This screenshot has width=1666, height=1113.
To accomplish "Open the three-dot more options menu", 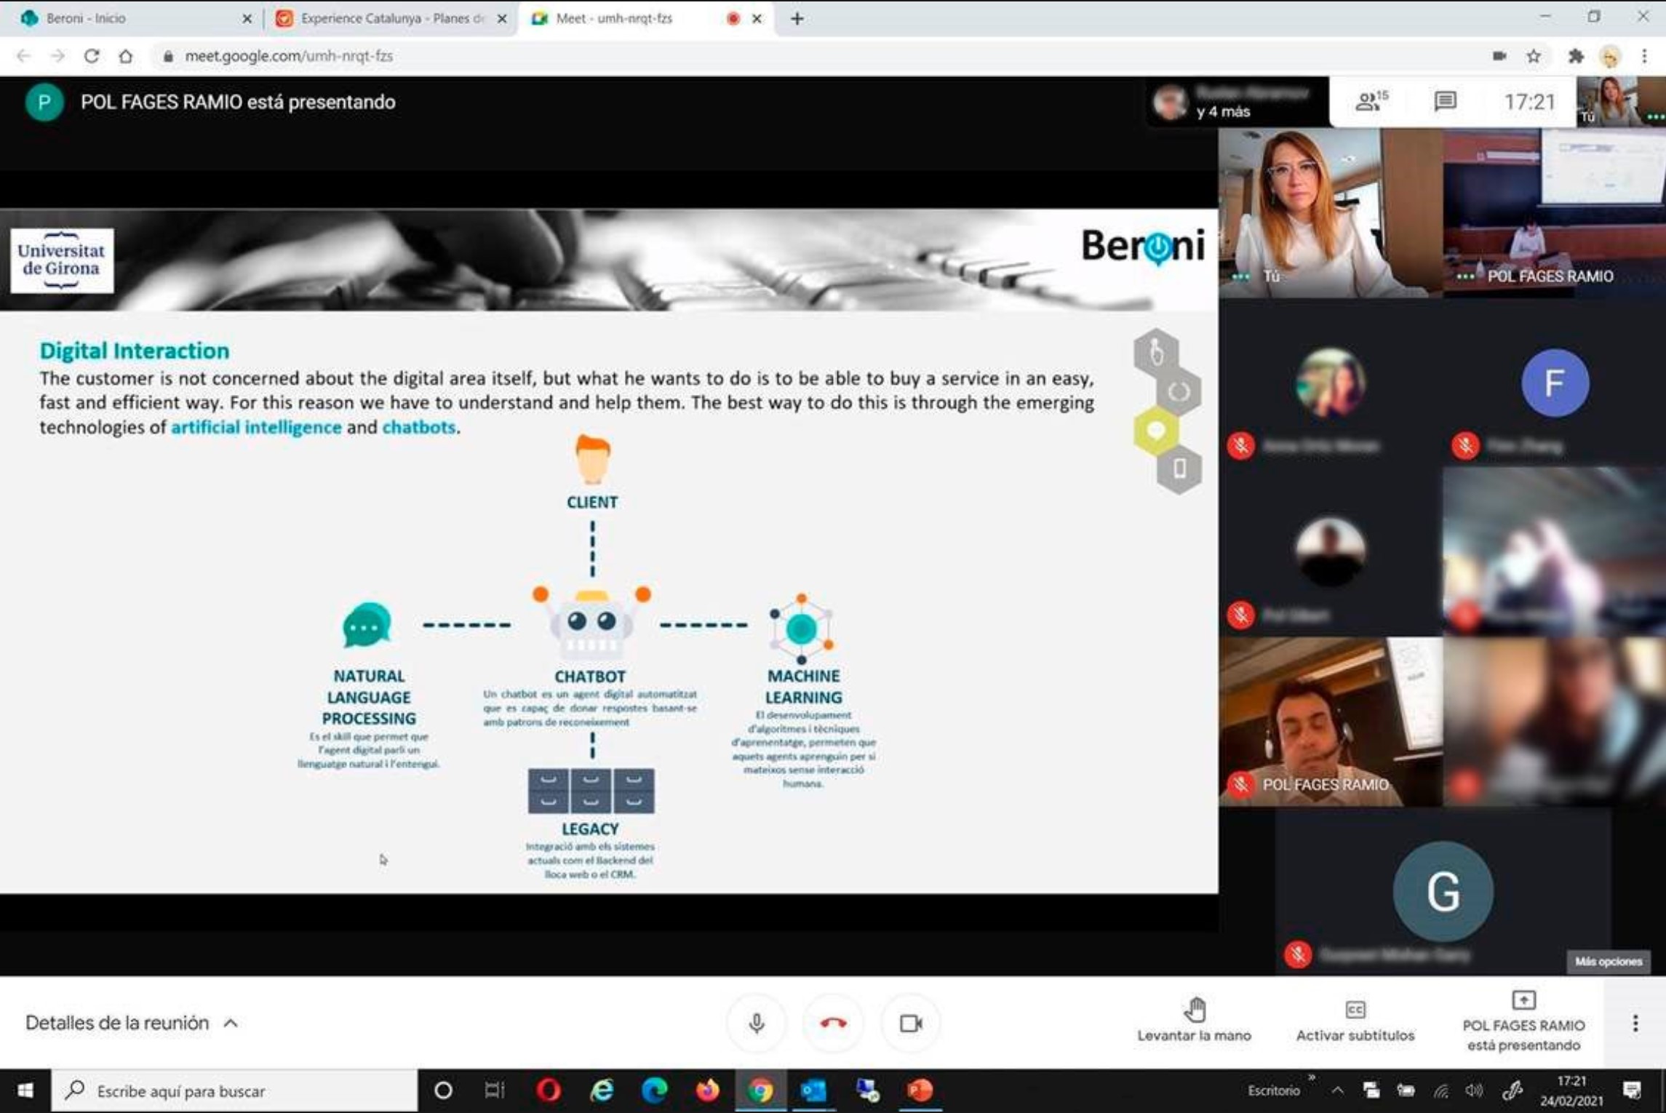I will pos(1635,1024).
